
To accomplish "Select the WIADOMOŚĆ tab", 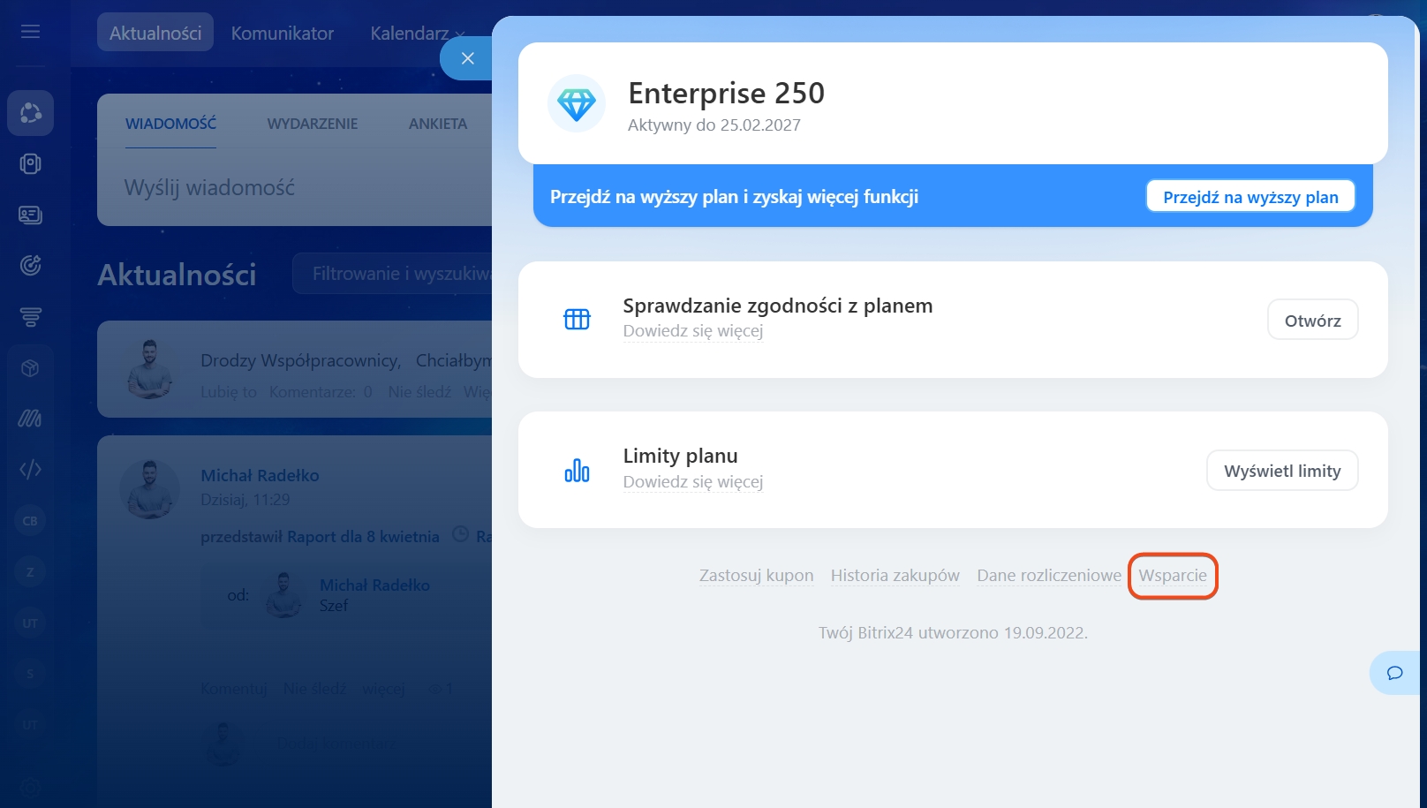I will pos(170,124).
